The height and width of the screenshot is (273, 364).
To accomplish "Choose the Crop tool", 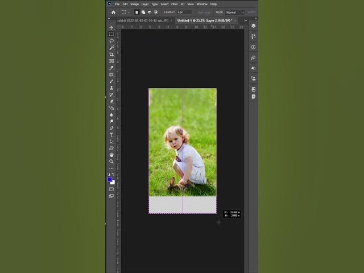I will tap(111, 54).
